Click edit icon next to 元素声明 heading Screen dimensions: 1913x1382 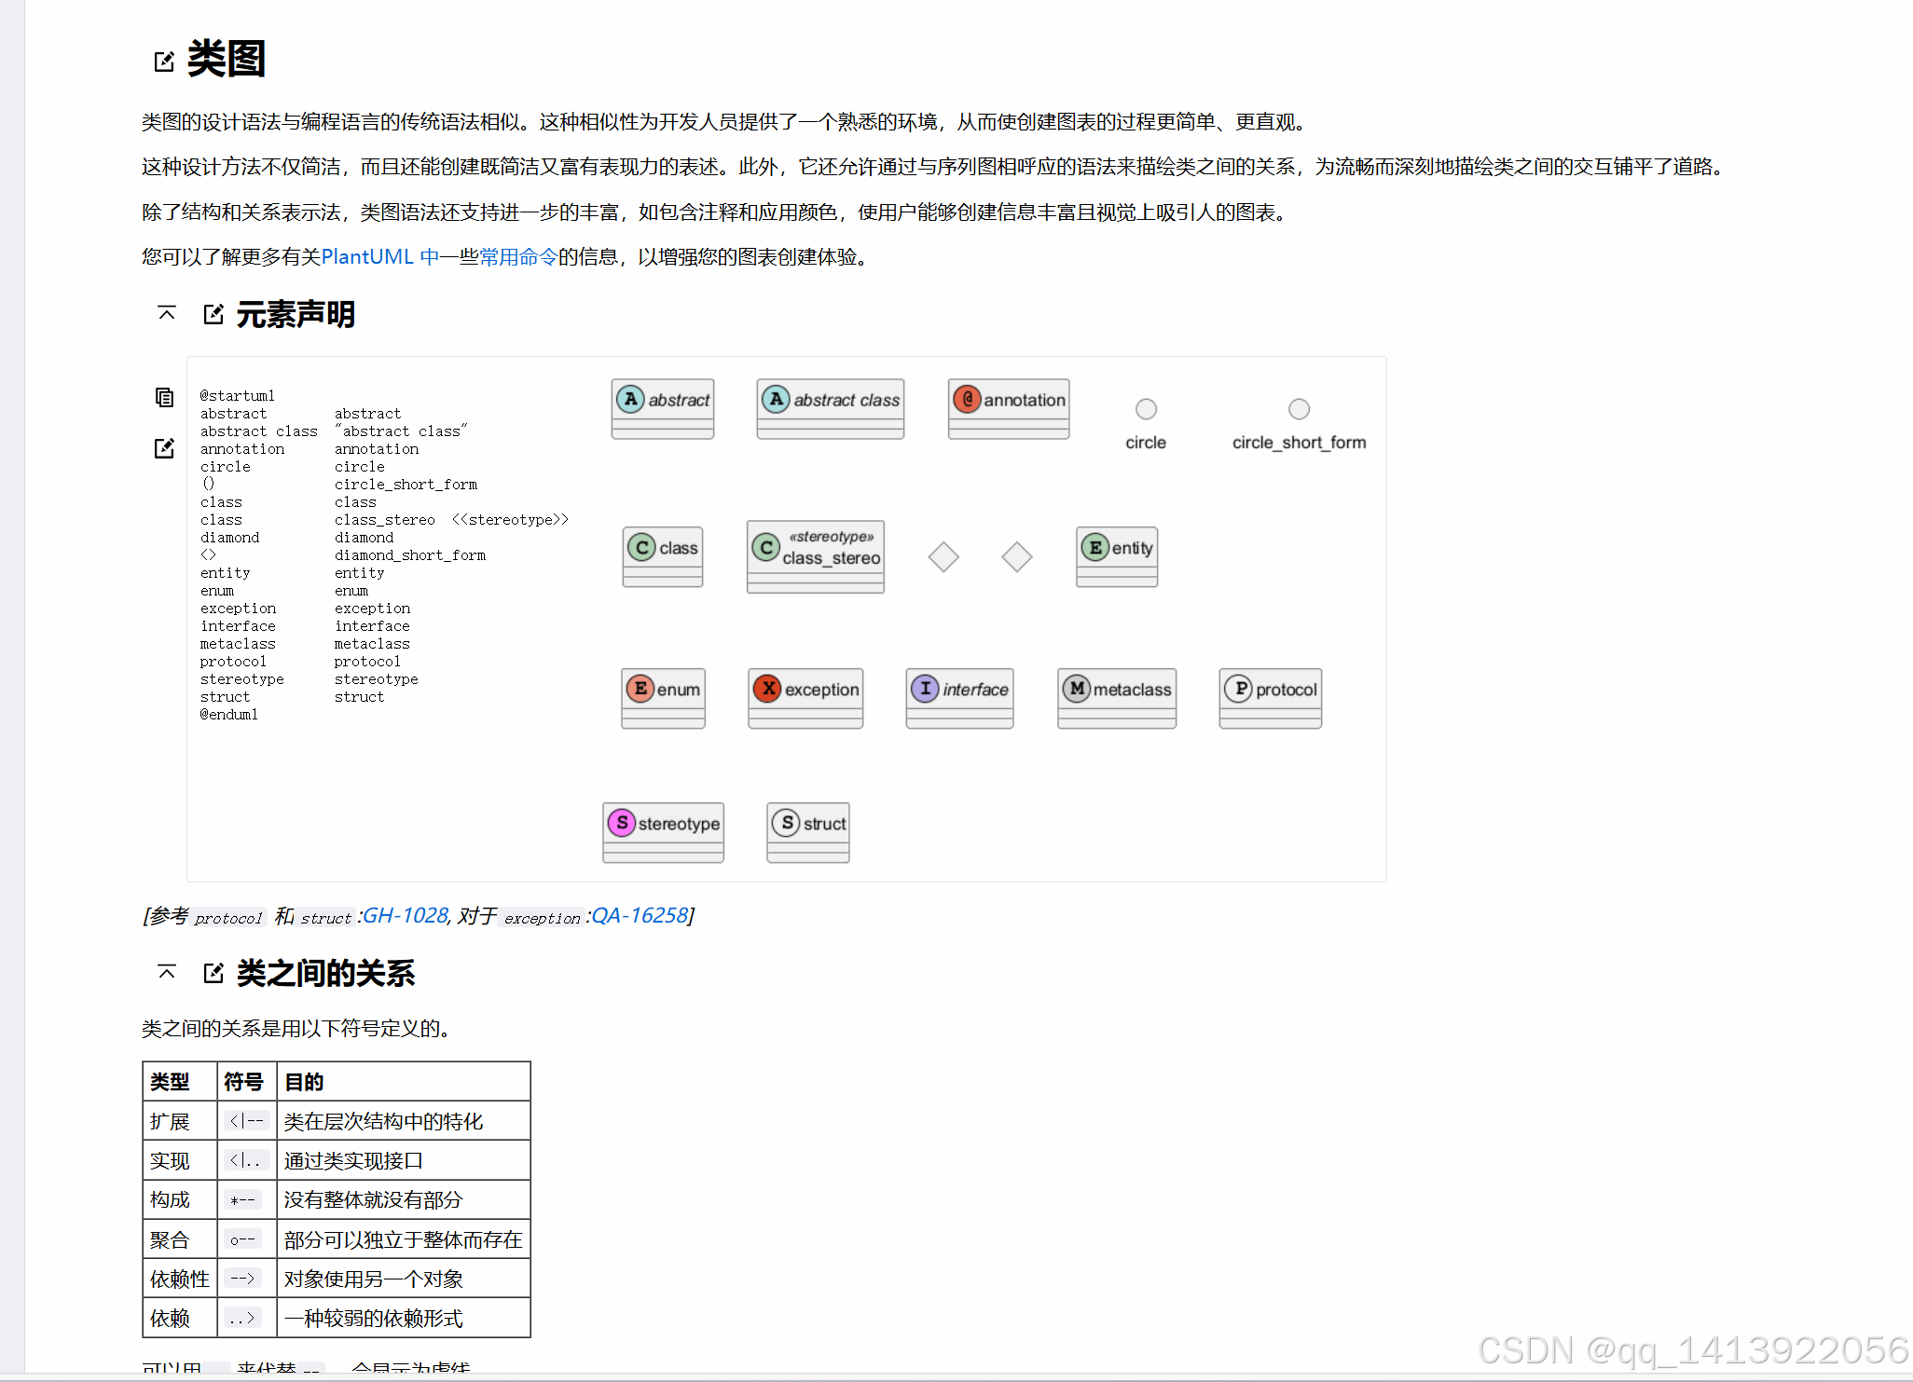coord(213,314)
